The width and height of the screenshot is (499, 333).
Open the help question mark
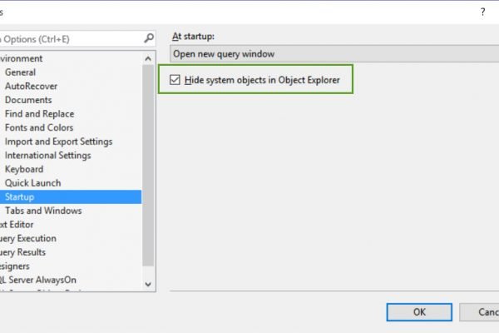(x=482, y=12)
